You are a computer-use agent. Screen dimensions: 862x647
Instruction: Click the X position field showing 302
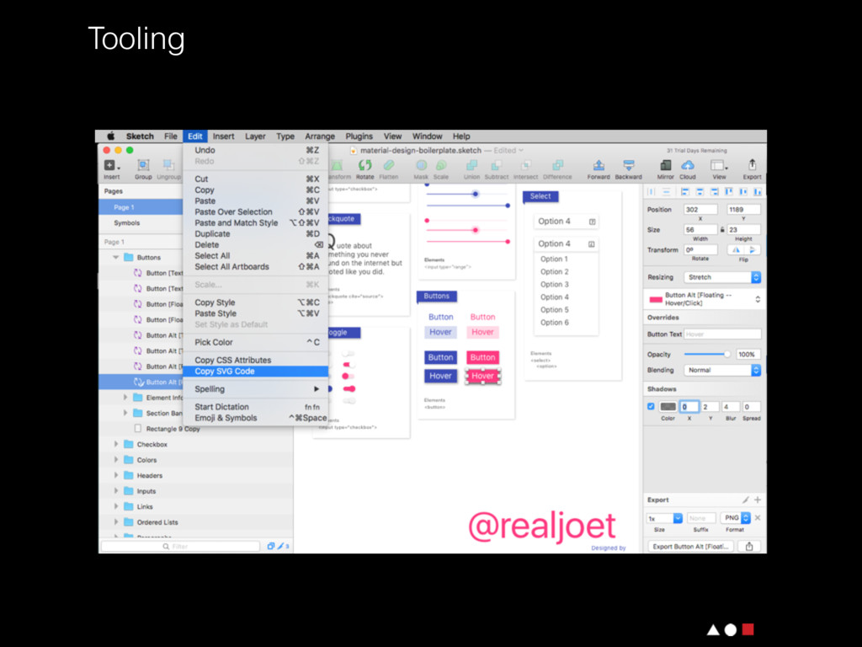point(700,210)
